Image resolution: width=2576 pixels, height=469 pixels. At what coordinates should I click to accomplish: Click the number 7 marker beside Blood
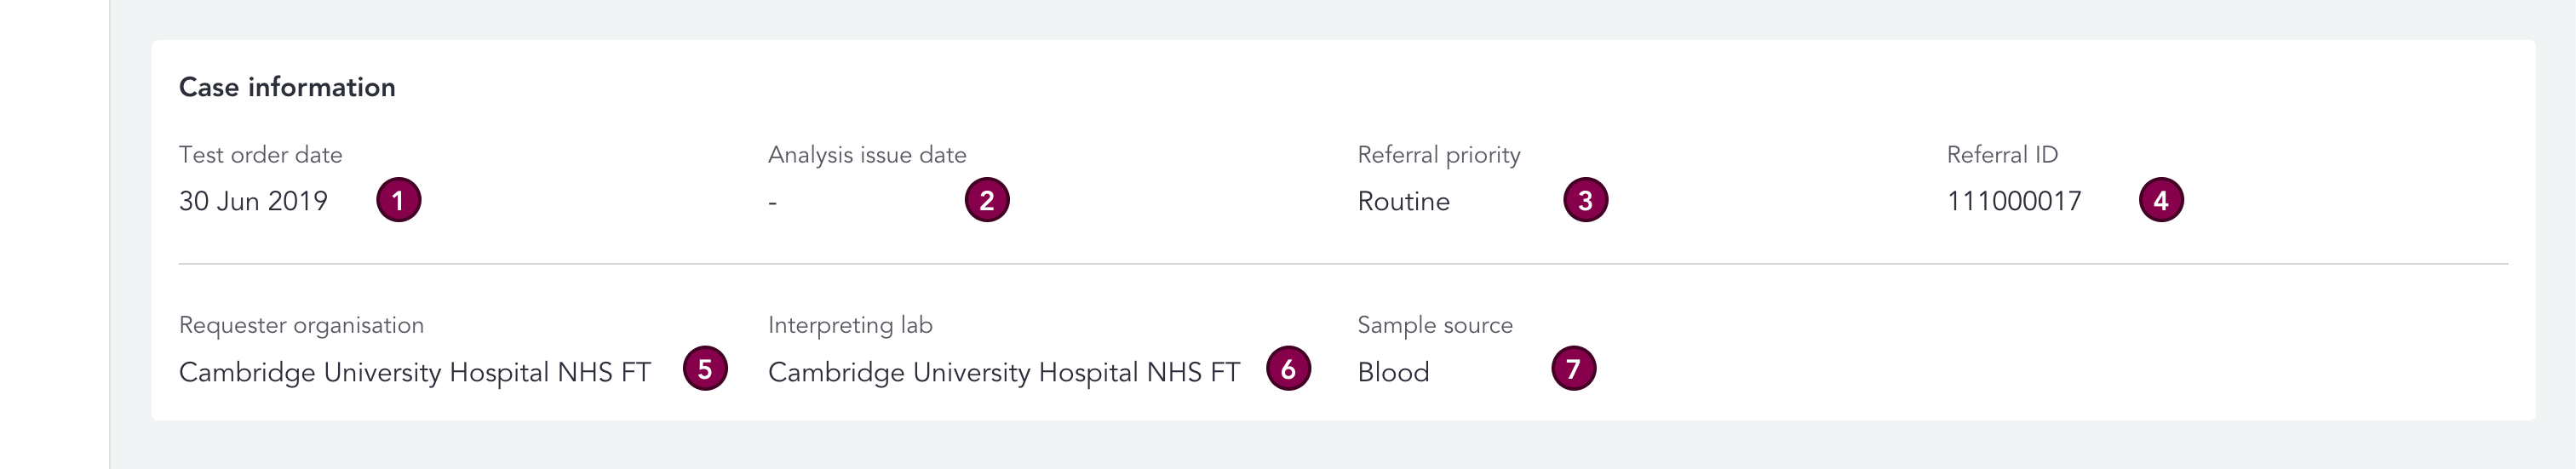coord(1573,369)
